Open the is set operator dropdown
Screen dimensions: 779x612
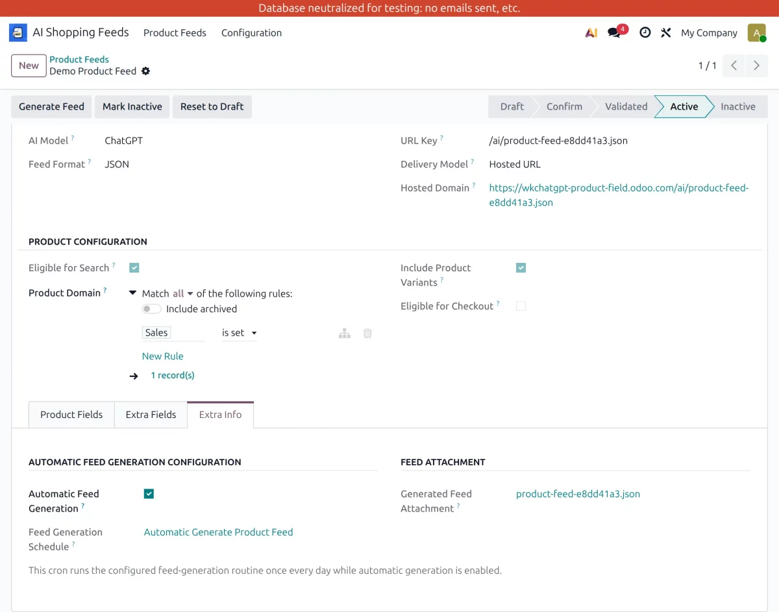[x=238, y=332]
